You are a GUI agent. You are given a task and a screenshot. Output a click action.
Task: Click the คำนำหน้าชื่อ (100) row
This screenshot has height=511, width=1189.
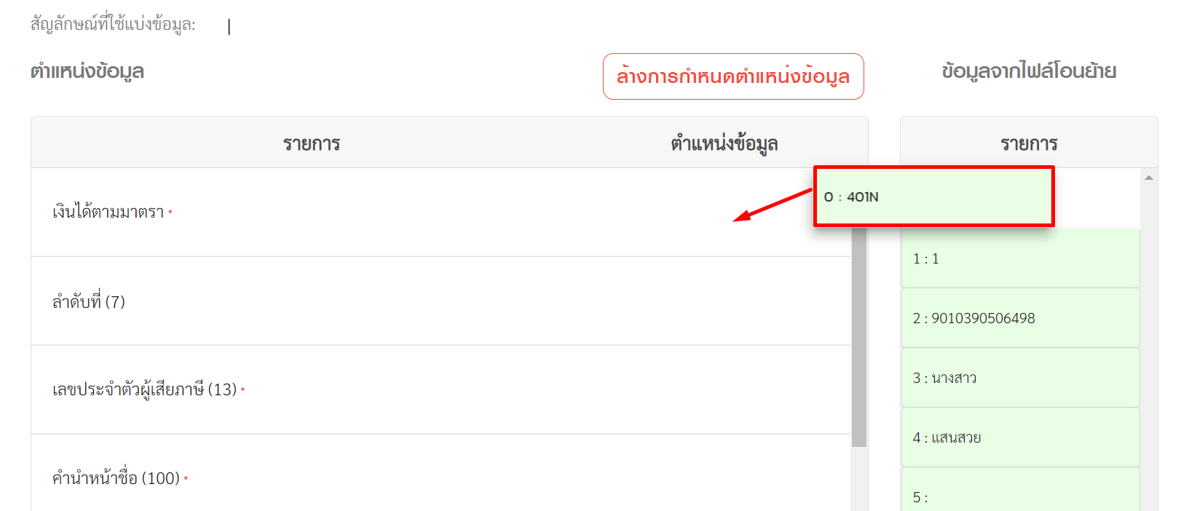coord(441,473)
